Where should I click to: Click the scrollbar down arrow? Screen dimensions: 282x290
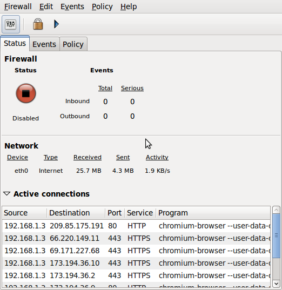click(x=276, y=284)
